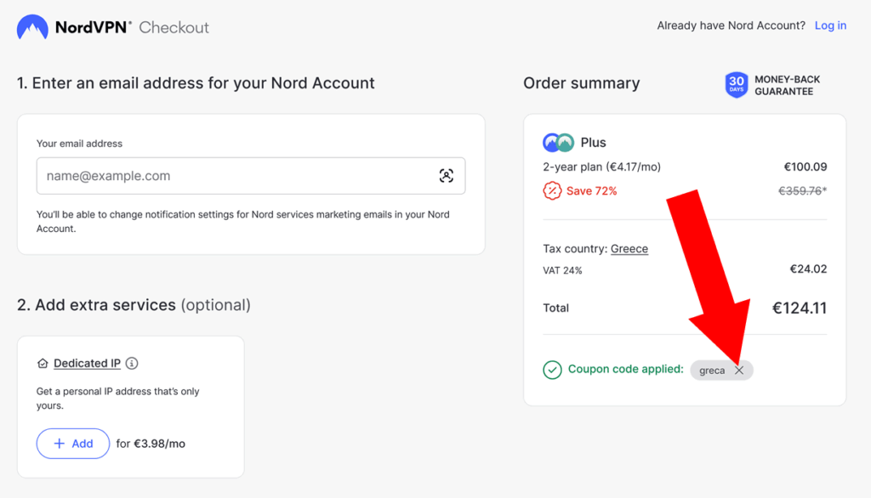The width and height of the screenshot is (871, 498).
Task: Click the Order summary heading
Action: click(x=582, y=83)
